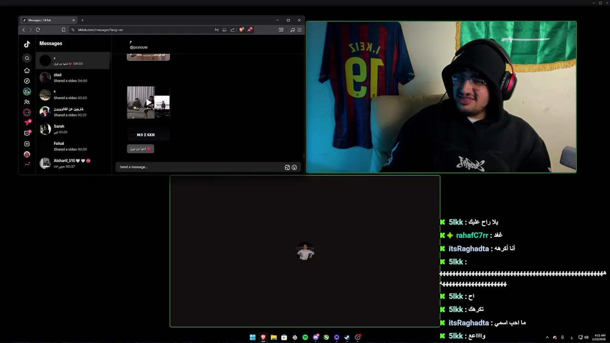Click the Send a message field
Screen dimensions: 610x343
pos(200,167)
